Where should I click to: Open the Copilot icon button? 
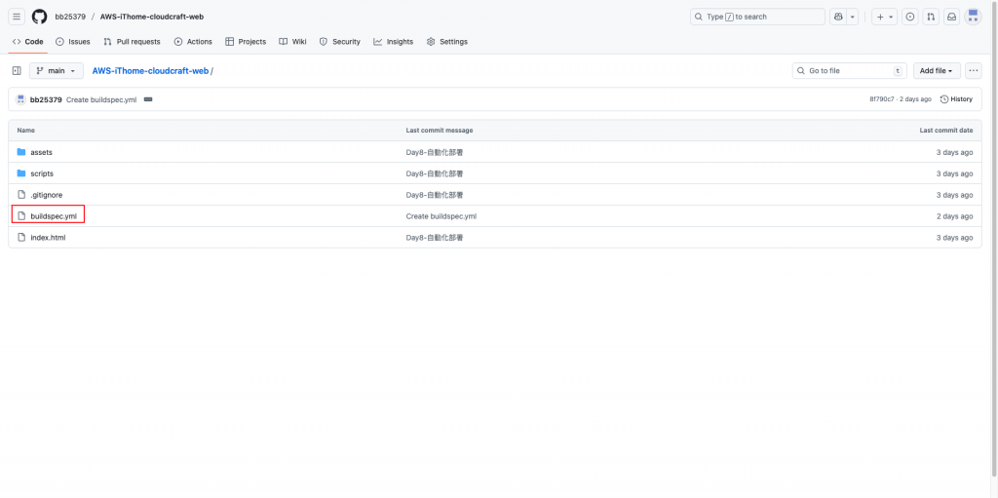pyautogui.click(x=838, y=17)
